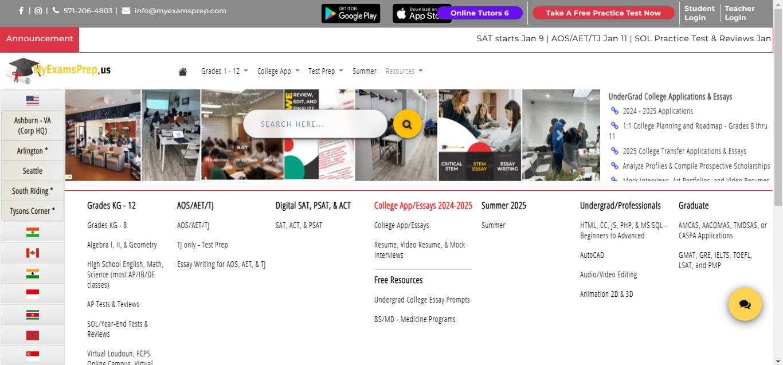
Task: Select the home icon in the navigation bar
Action: tap(182, 70)
